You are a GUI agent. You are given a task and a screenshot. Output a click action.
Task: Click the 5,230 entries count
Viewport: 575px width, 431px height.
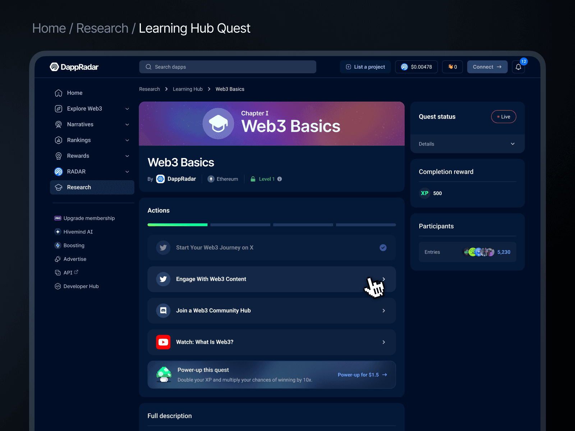point(504,252)
